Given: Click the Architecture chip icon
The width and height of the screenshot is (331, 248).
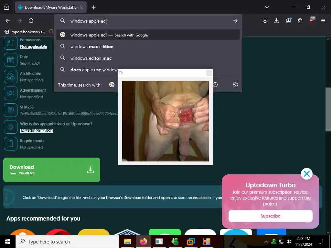Looking at the screenshot, I should point(11,77).
